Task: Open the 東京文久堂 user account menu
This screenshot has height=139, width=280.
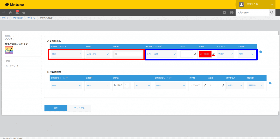Action: [255, 4]
